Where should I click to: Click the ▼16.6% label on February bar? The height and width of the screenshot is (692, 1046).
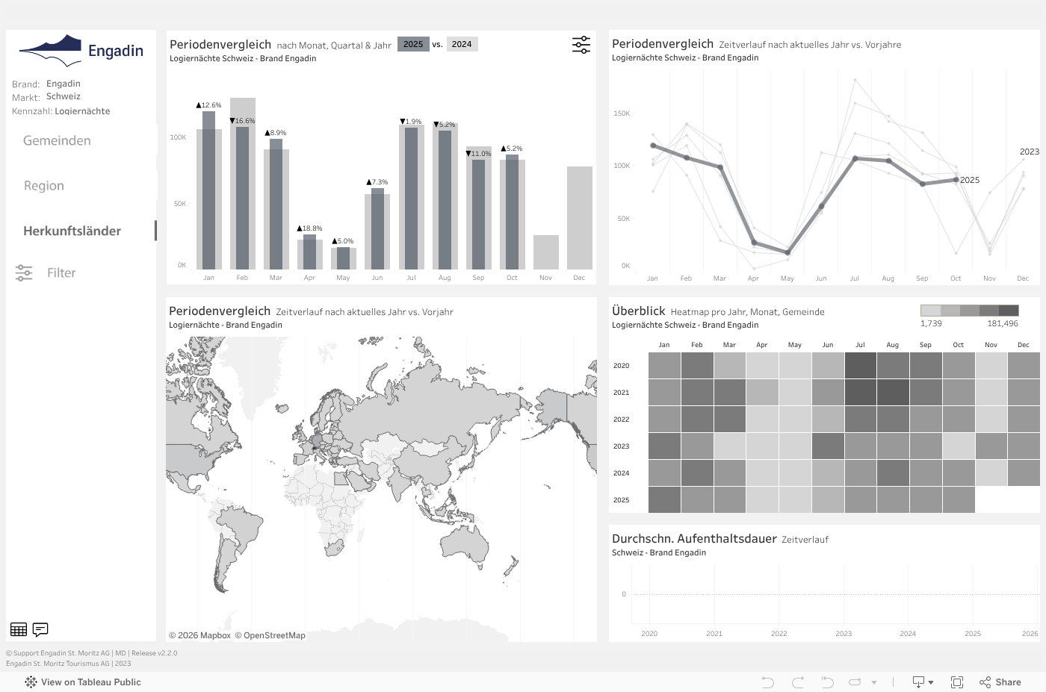click(242, 121)
